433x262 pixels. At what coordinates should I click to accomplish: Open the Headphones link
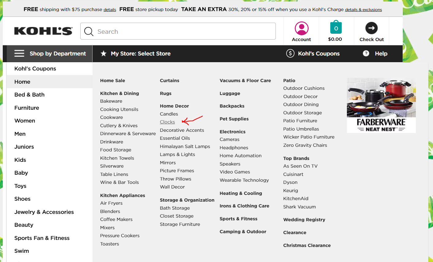[234, 148]
